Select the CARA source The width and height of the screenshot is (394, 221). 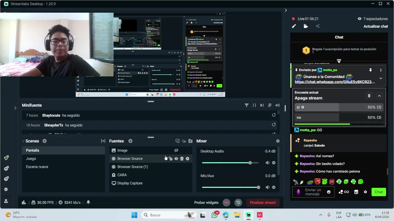[x=151, y=175]
